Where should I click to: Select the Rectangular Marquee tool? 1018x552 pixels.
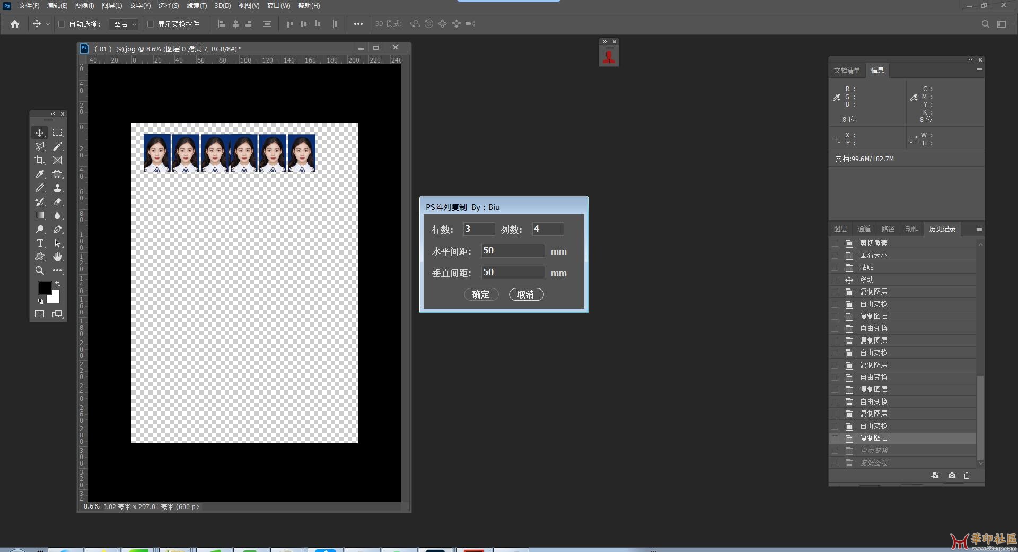pos(57,133)
